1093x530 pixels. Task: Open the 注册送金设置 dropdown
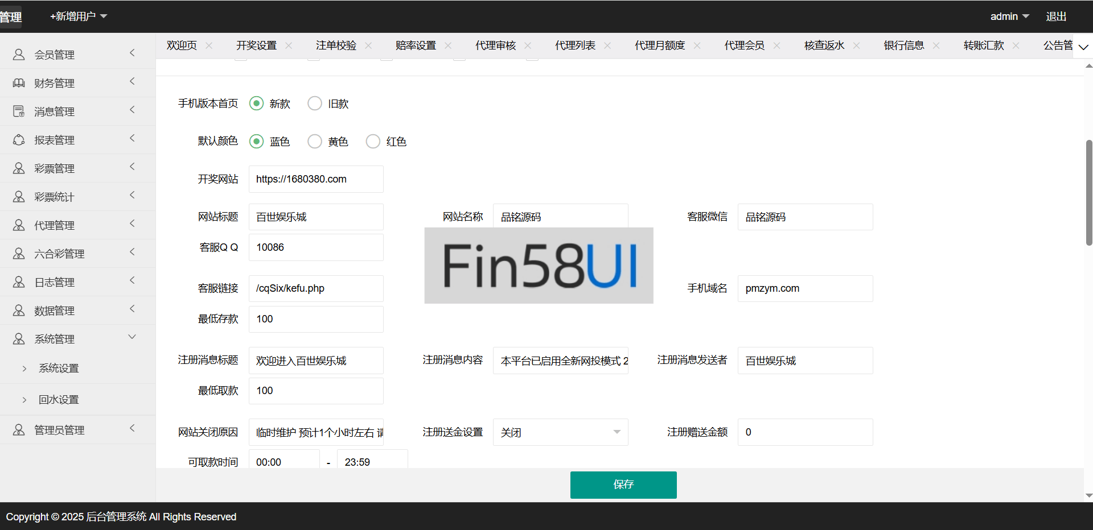click(x=560, y=432)
